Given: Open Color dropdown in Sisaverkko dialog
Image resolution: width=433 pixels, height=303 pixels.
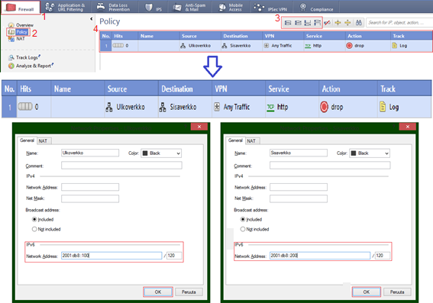Looking at the screenshot, I should 370,153.
